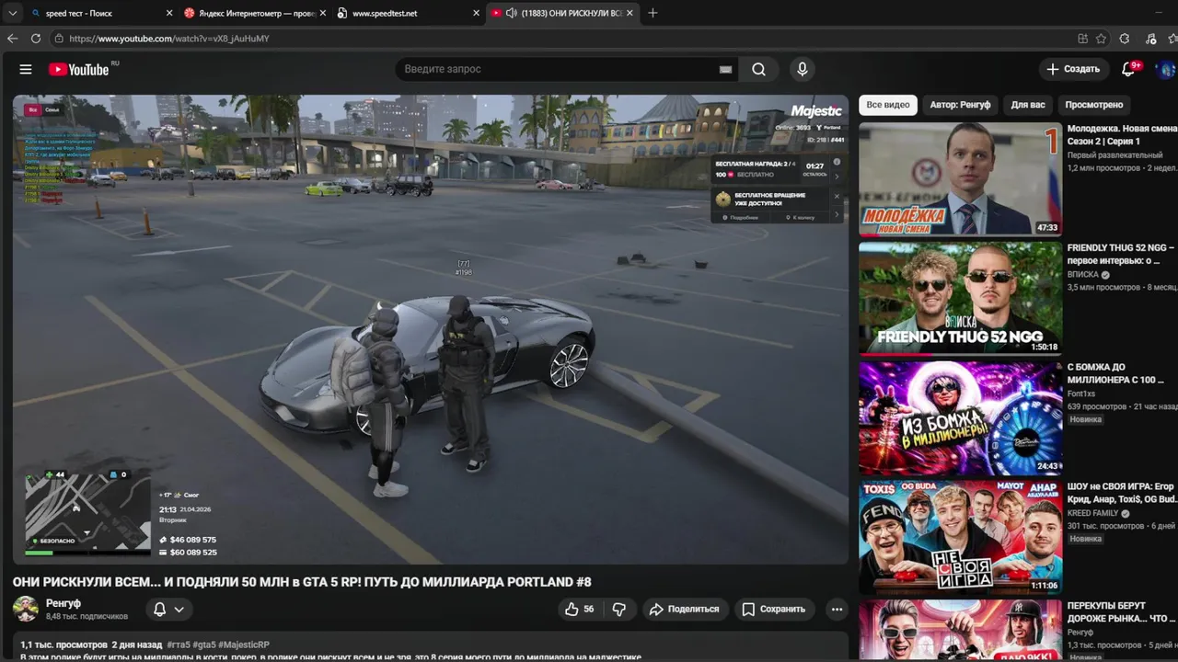Viewport: 1178px width, 662px height.
Task: Mute the YouTube tab via speaker icon
Action: point(512,13)
